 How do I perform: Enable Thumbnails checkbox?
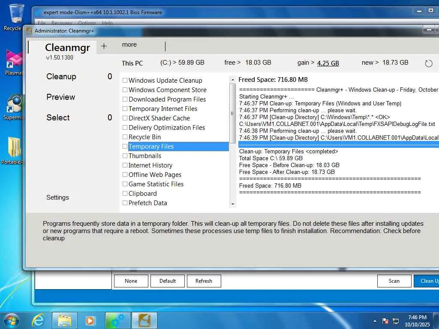click(125, 156)
